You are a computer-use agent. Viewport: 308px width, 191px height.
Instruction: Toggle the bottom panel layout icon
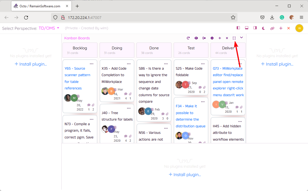click(247, 28)
